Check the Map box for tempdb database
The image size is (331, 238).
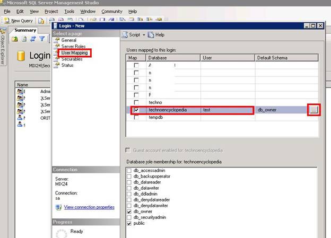click(136, 117)
